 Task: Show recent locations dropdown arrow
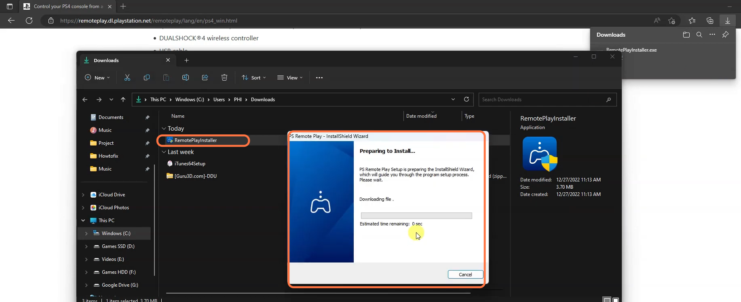111,100
